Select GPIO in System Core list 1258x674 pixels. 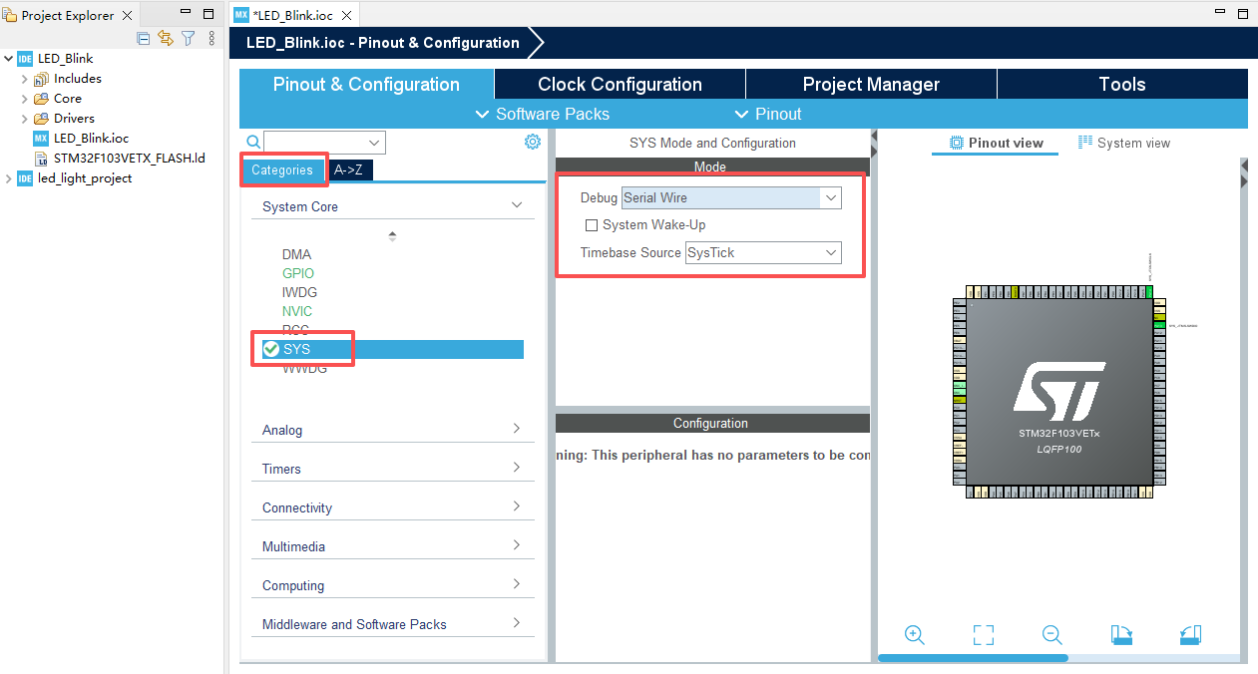pyautogui.click(x=298, y=273)
